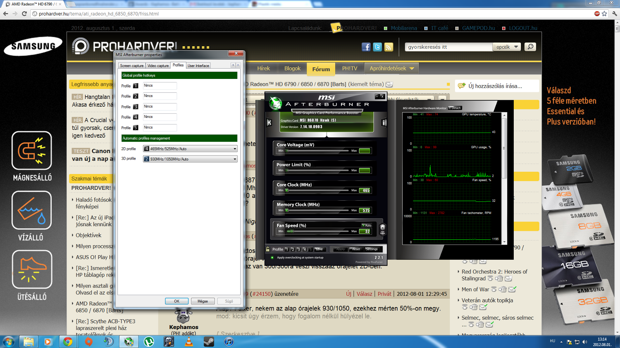This screenshot has width=620, height=348.
Task: Open the PH!TV site menu
Action: coord(350,68)
